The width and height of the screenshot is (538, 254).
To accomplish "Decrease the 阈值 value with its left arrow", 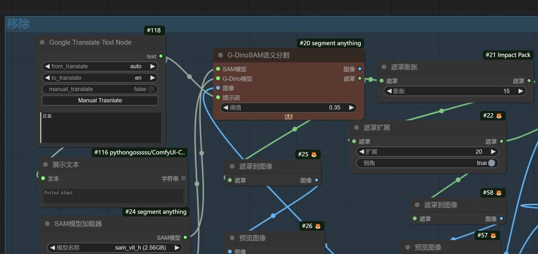I will (225, 108).
